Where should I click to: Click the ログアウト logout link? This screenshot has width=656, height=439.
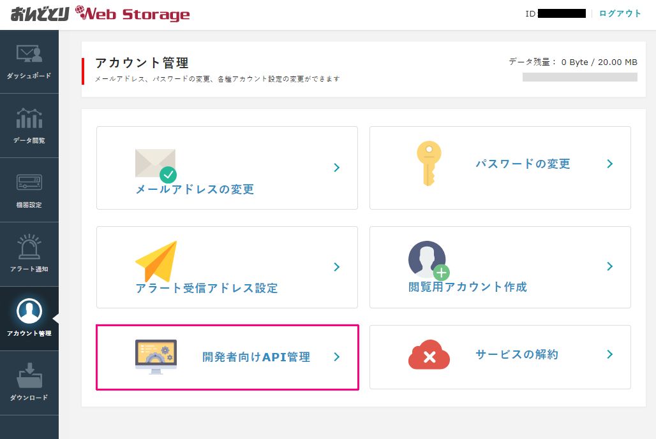click(620, 13)
